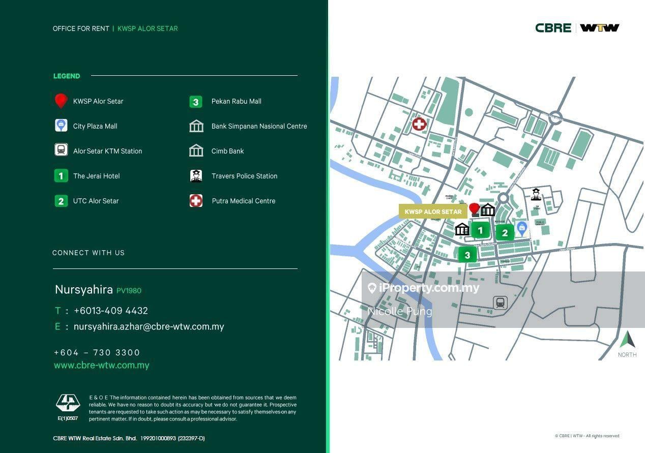
Task: Click the office number +604 – 730 3300
Action: [97, 352]
